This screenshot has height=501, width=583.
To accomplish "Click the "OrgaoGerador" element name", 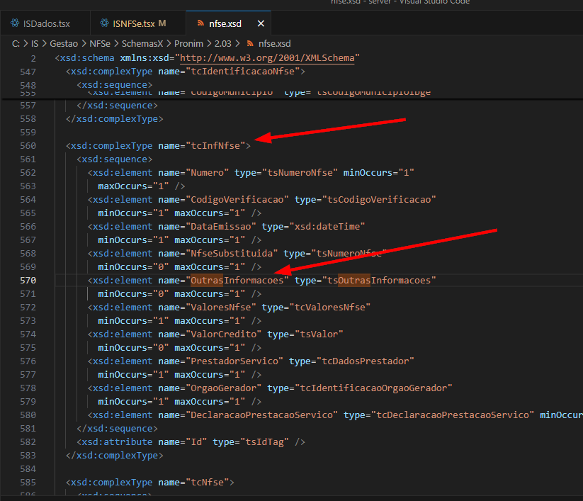I will click(223, 388).
